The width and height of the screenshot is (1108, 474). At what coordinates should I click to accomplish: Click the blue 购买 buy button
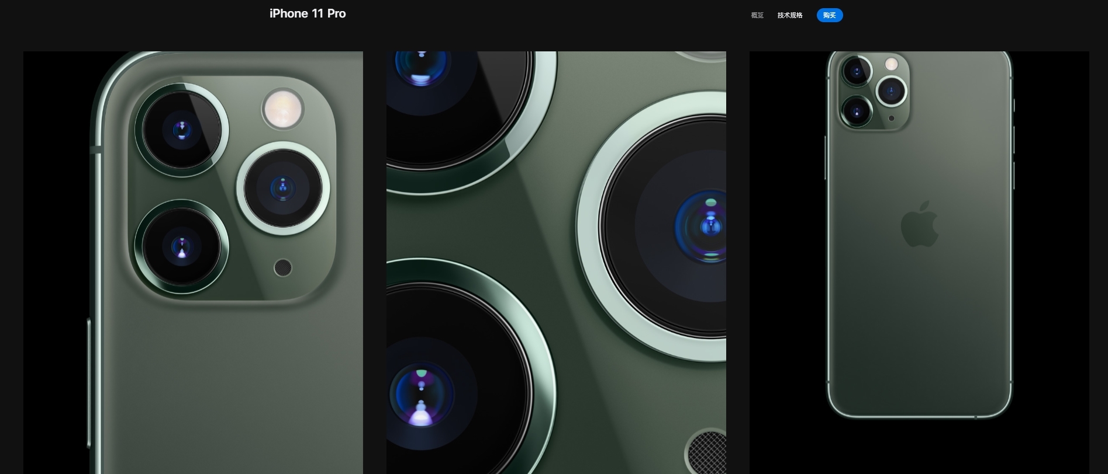829,15
